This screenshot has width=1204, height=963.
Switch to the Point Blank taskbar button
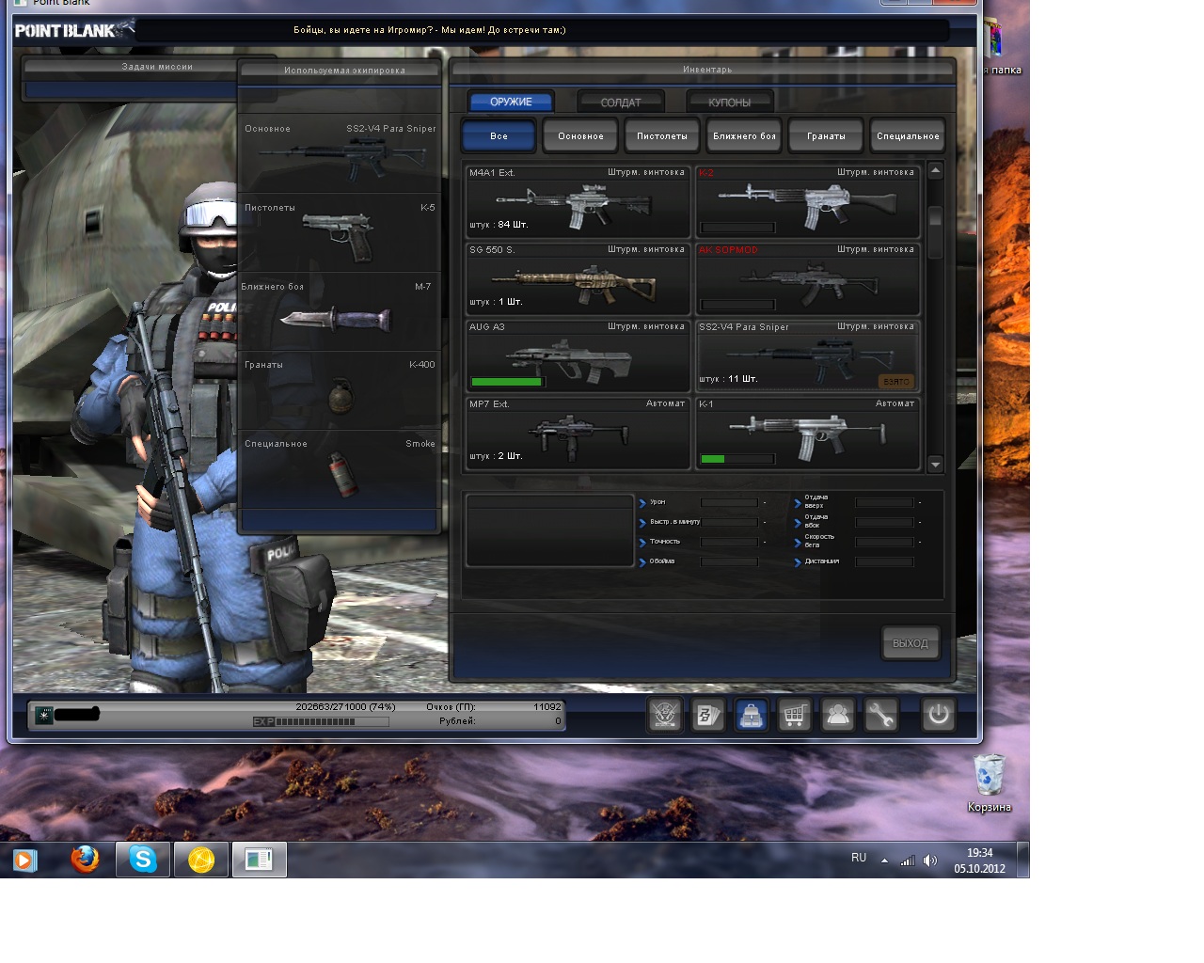pos(260,860)
